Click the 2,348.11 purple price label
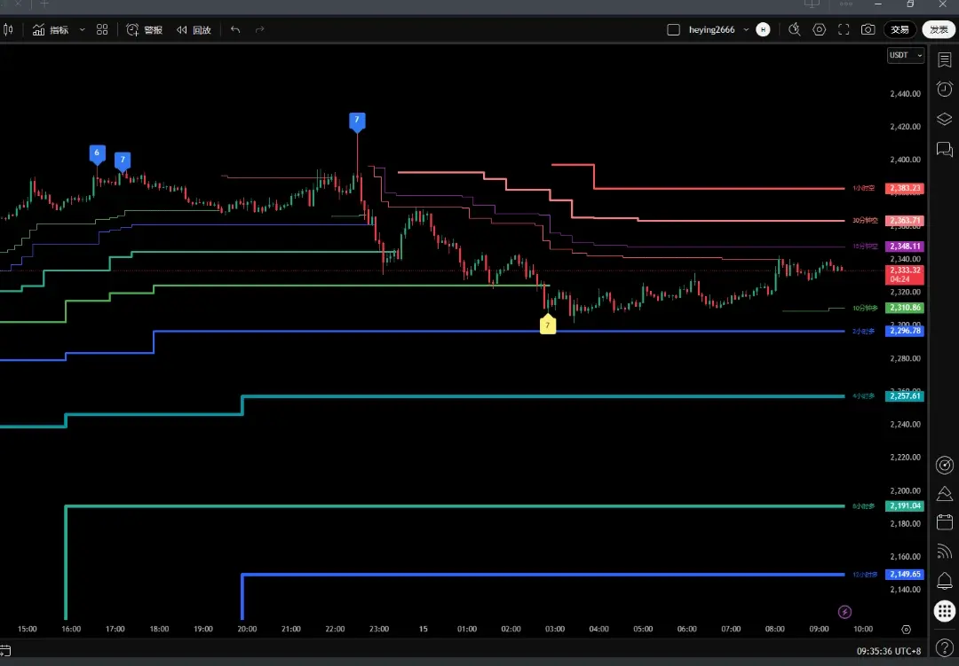This screenshot has height=666, width=959. pos(905,247)
